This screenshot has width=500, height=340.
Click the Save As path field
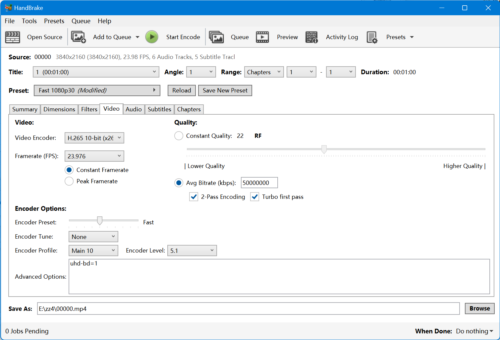248,309
